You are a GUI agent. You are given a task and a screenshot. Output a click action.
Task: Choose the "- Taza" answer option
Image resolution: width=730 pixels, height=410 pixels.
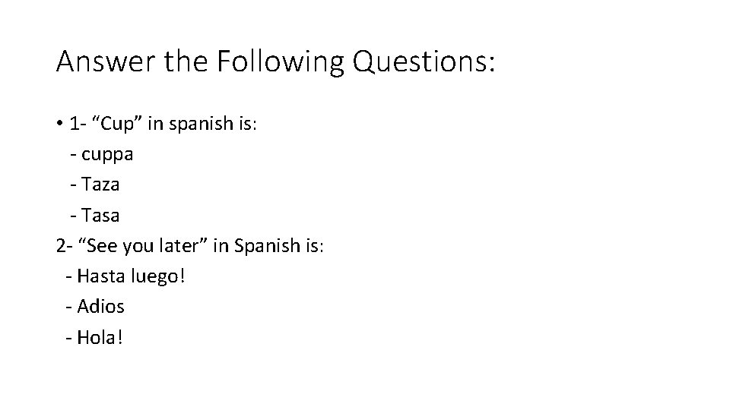[95, 184]
